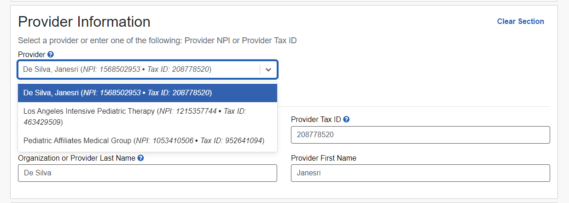
Task: Click vertical divider beside the Provider dropdown chevron
Action: [260, 70]
